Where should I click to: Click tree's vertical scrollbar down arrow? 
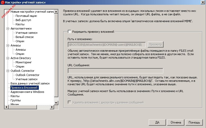[56, 102]
